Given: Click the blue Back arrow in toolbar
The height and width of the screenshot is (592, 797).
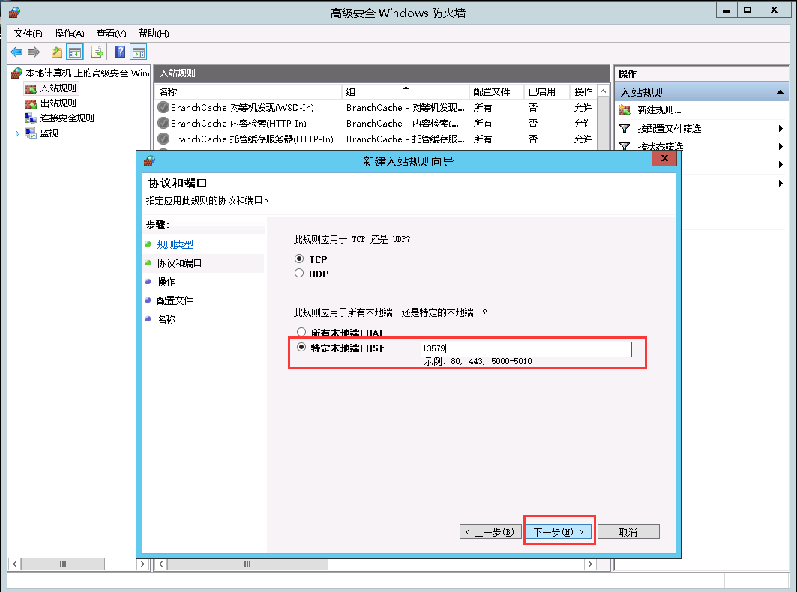Looking at the screenshot, I should (16, 52).
